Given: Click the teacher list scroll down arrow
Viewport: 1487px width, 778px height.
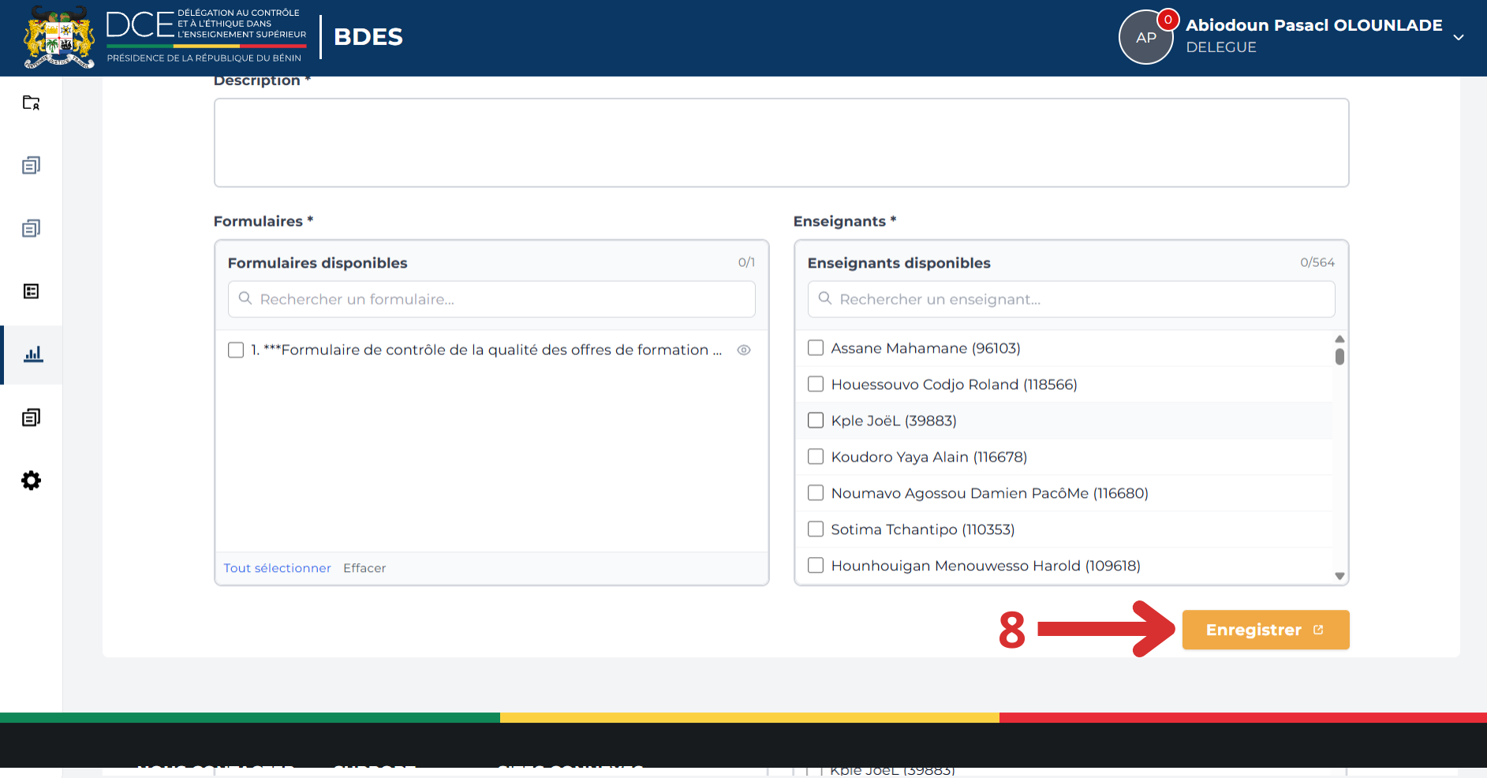Looking at the screenshot, I should tap(1339, 576).
